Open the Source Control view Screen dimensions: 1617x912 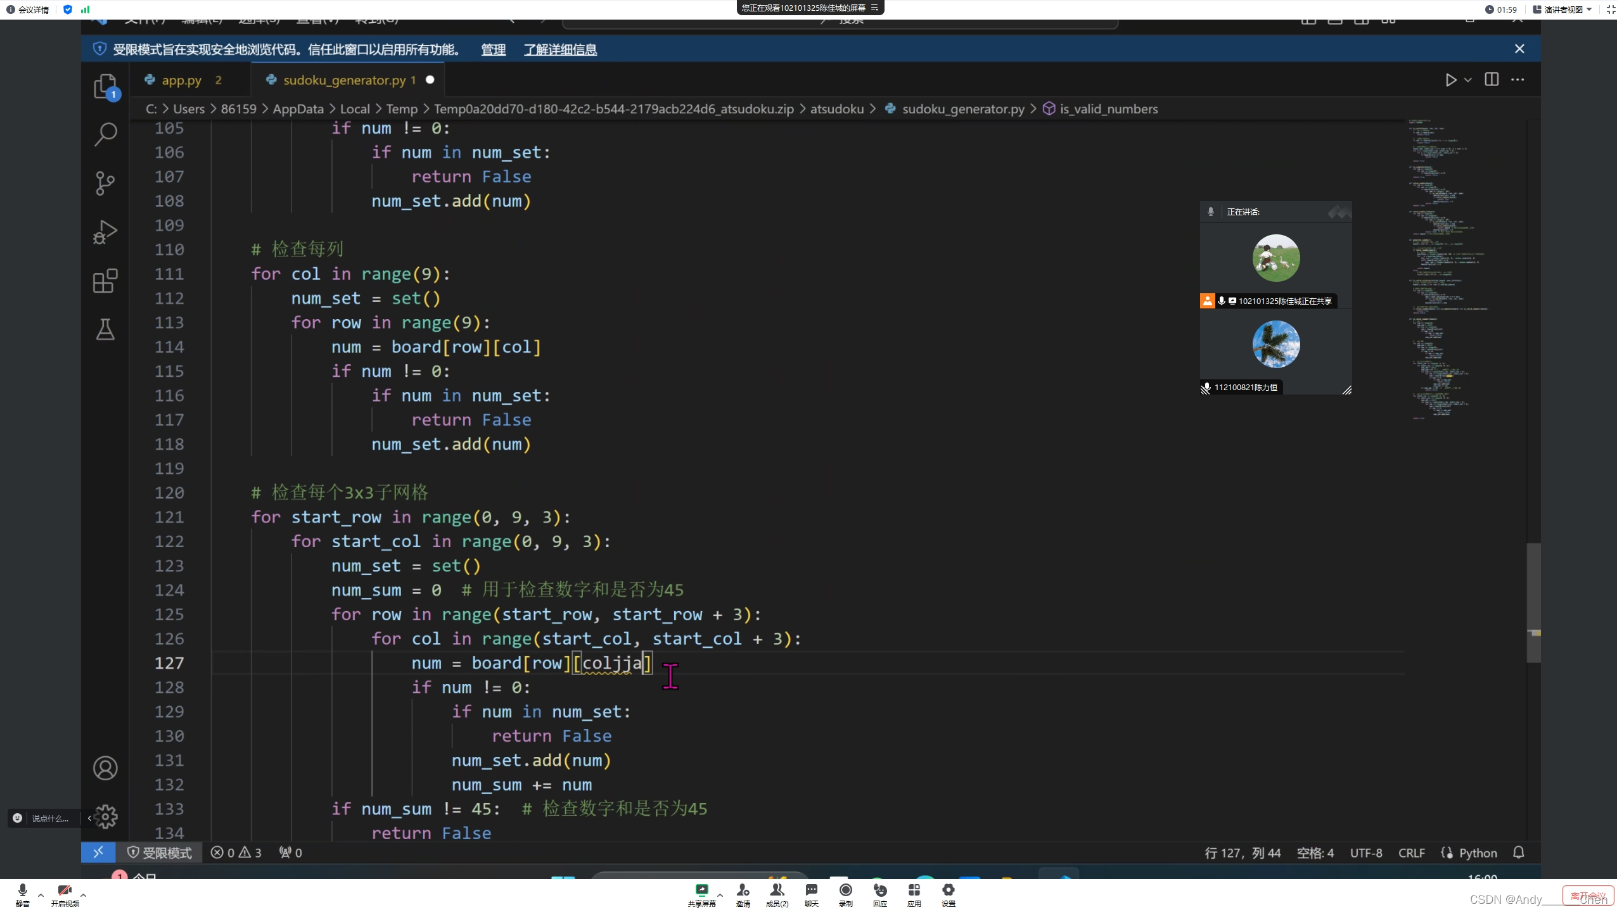tap(105, 183)
